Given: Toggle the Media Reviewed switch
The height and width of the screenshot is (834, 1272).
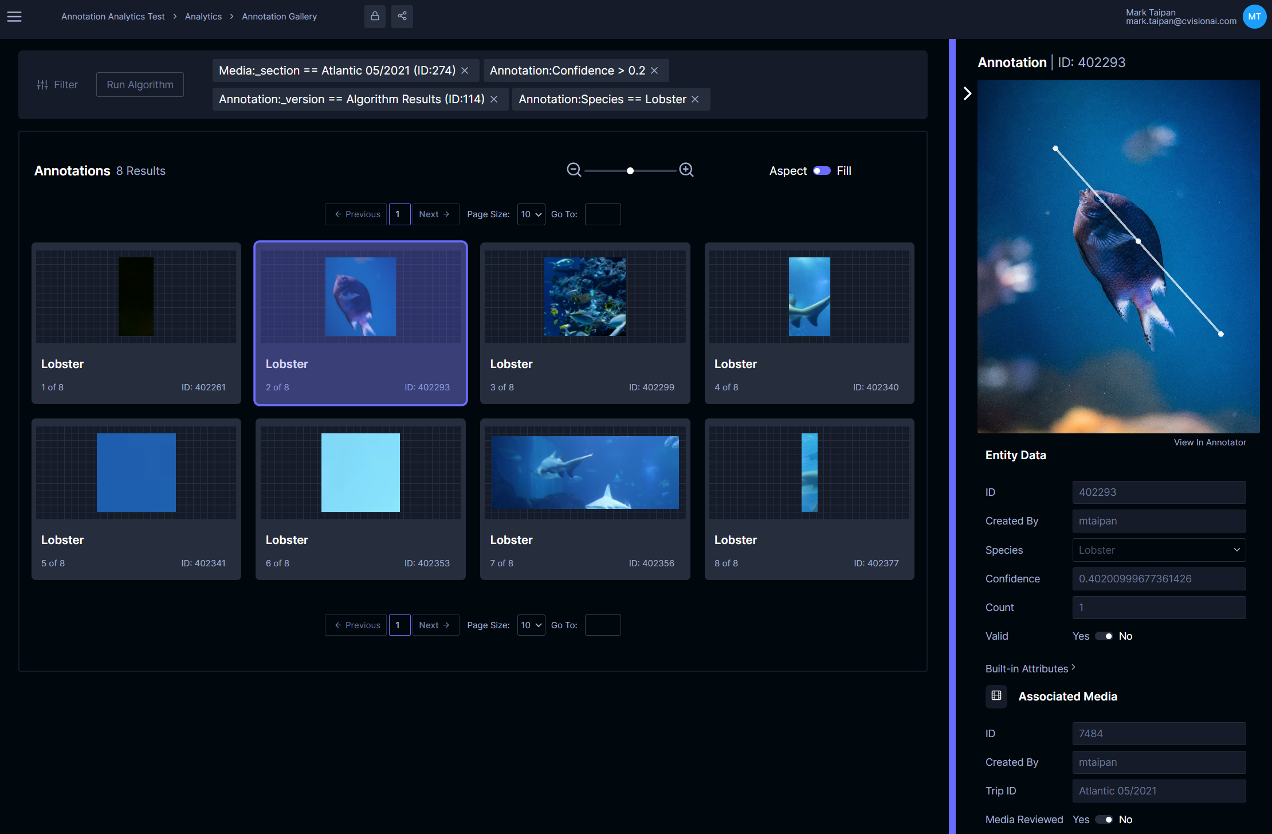Looking at the screenshot, I should tap(1104, 820).
